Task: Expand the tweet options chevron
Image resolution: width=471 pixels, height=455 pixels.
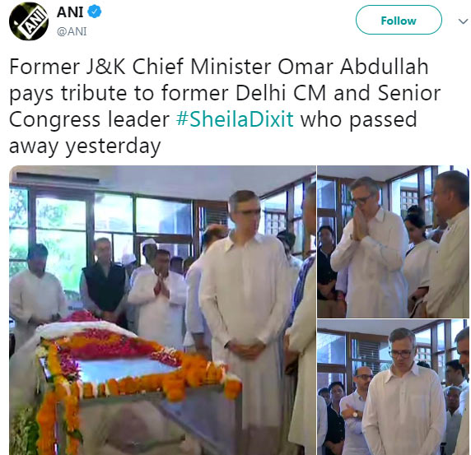Action: [x=463, y=21]
